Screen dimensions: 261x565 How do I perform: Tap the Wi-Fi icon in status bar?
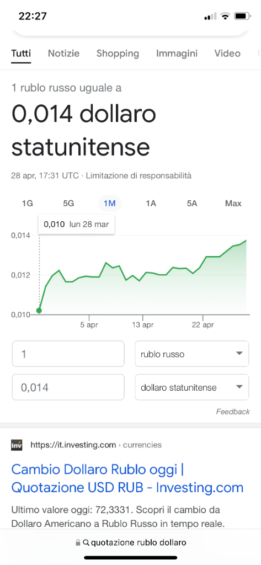pyautogui.click(x=225, y=16)
